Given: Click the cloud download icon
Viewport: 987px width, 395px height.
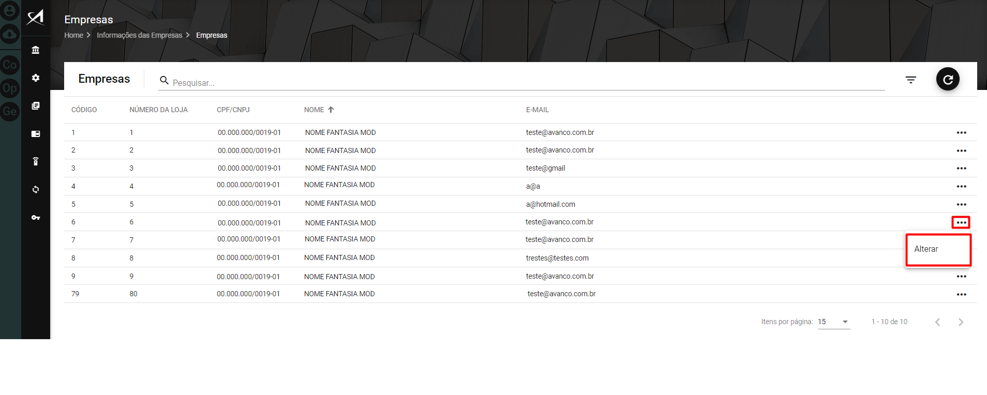Looking at the screenshot, I should click(x=10, y=34).
